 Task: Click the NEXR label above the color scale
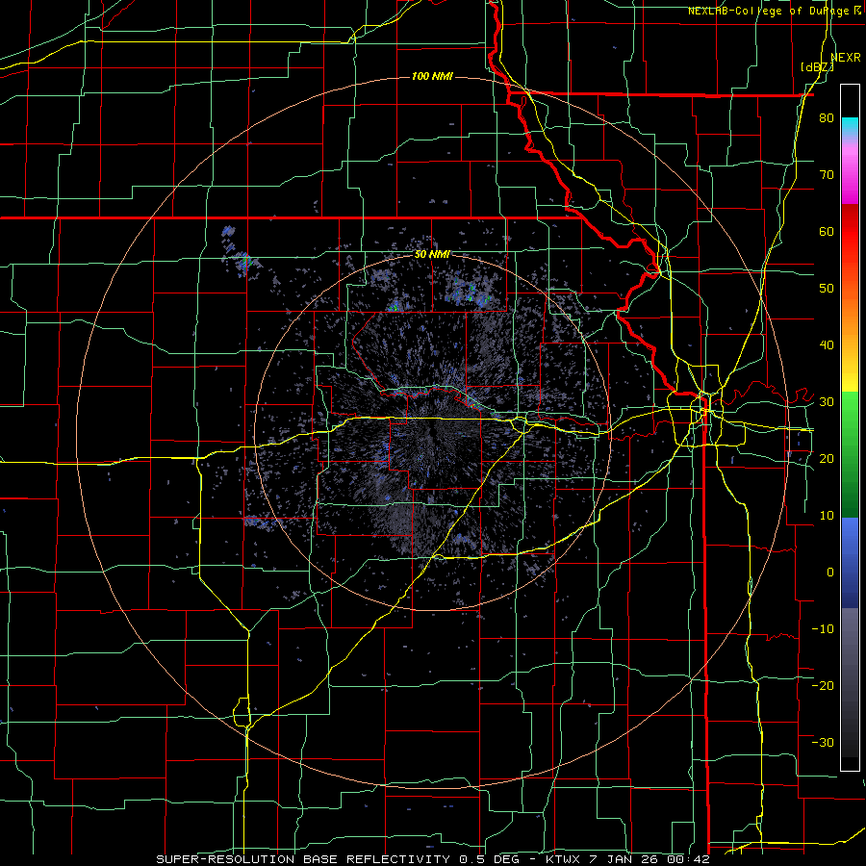point(846,58)
